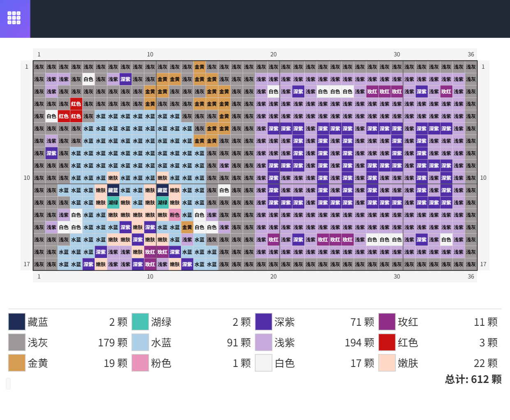Pick the 湖绿 teal swatch in legend
This screenshot has height=420, width=510.
coord(140,322)
